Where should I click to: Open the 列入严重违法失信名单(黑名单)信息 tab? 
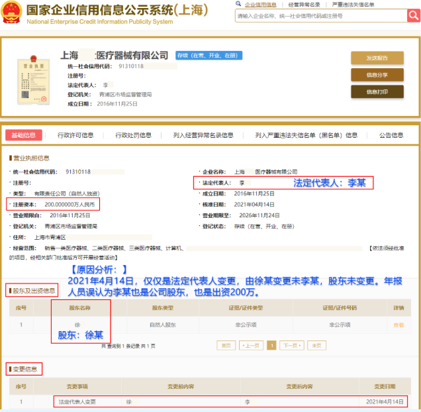pyautogui.click(x=306, y=135)
